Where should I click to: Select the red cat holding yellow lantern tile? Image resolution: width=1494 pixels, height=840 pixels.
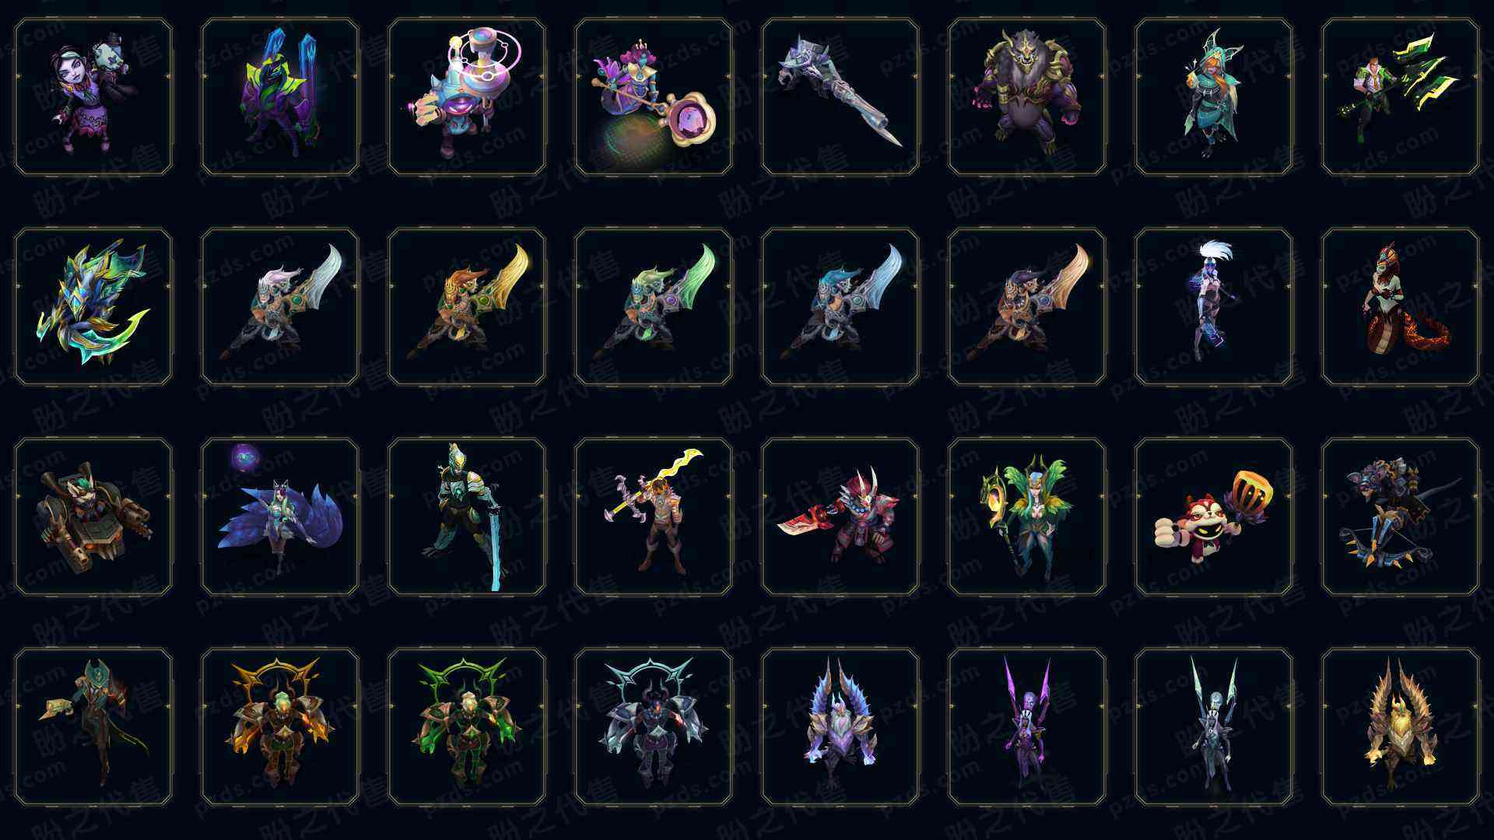(1214, 516)
